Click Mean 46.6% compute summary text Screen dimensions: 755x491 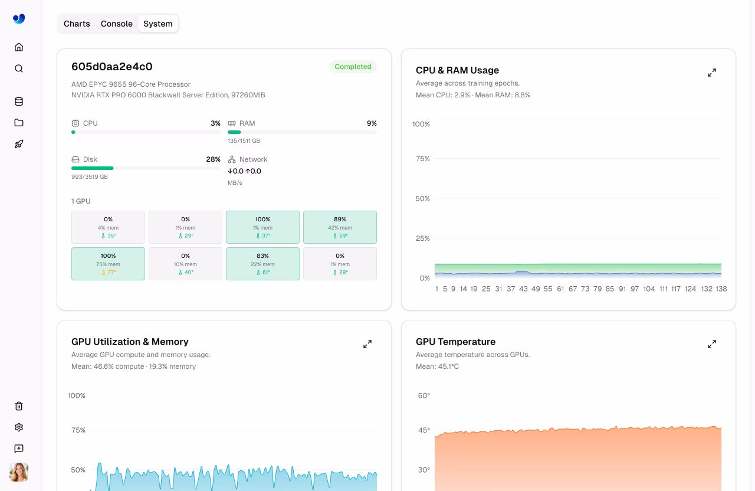click(x=133, y=366)
